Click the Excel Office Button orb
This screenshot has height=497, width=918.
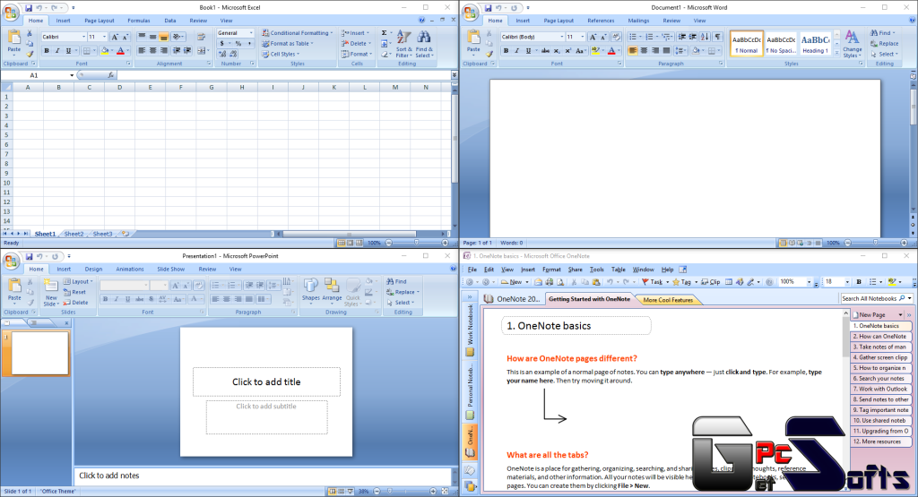[x=10, y=13]
